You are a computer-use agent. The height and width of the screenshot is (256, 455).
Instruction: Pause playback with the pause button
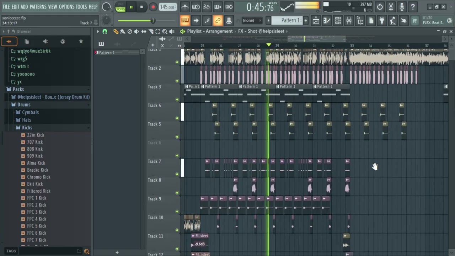(131, 7)
